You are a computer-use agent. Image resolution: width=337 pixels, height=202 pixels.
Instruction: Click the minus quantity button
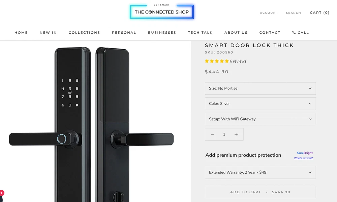tap(212, 134)
